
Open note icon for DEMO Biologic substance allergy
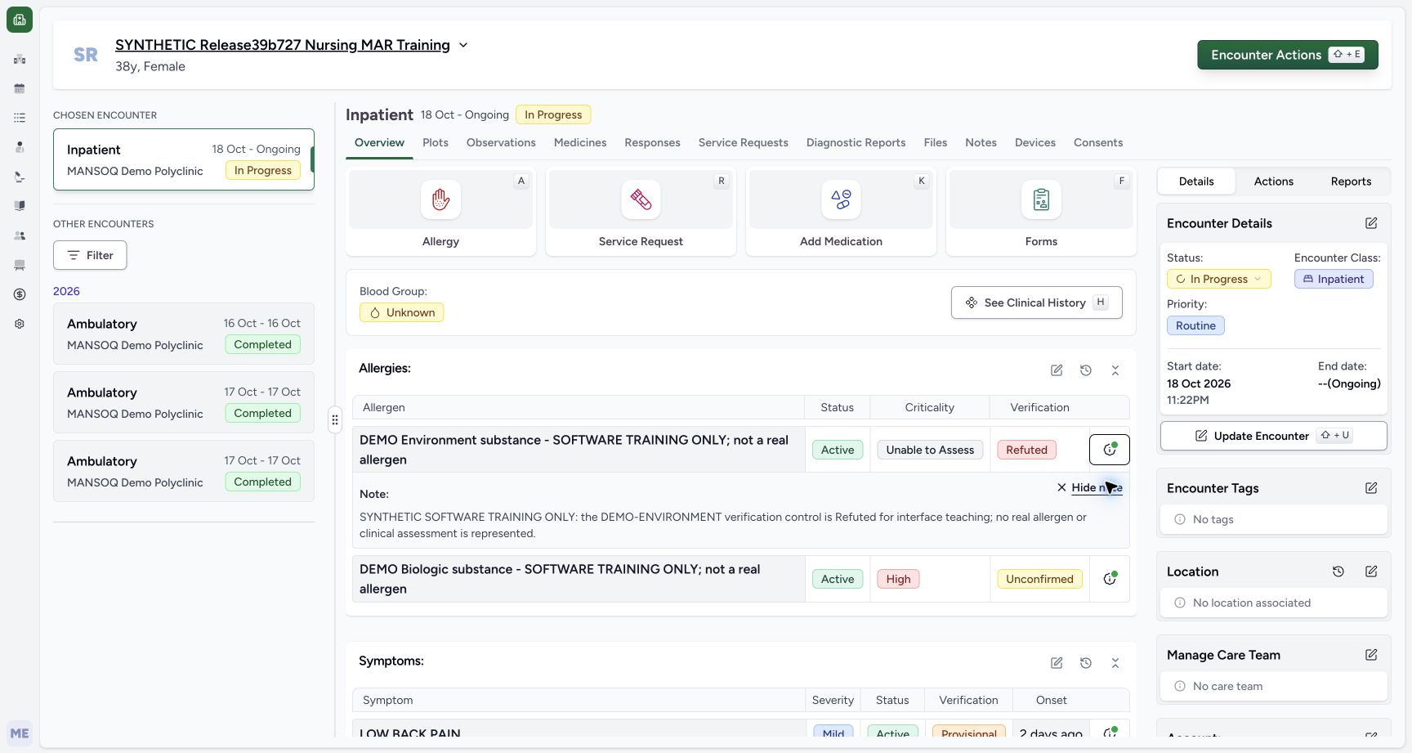(x=1110, y=579)
